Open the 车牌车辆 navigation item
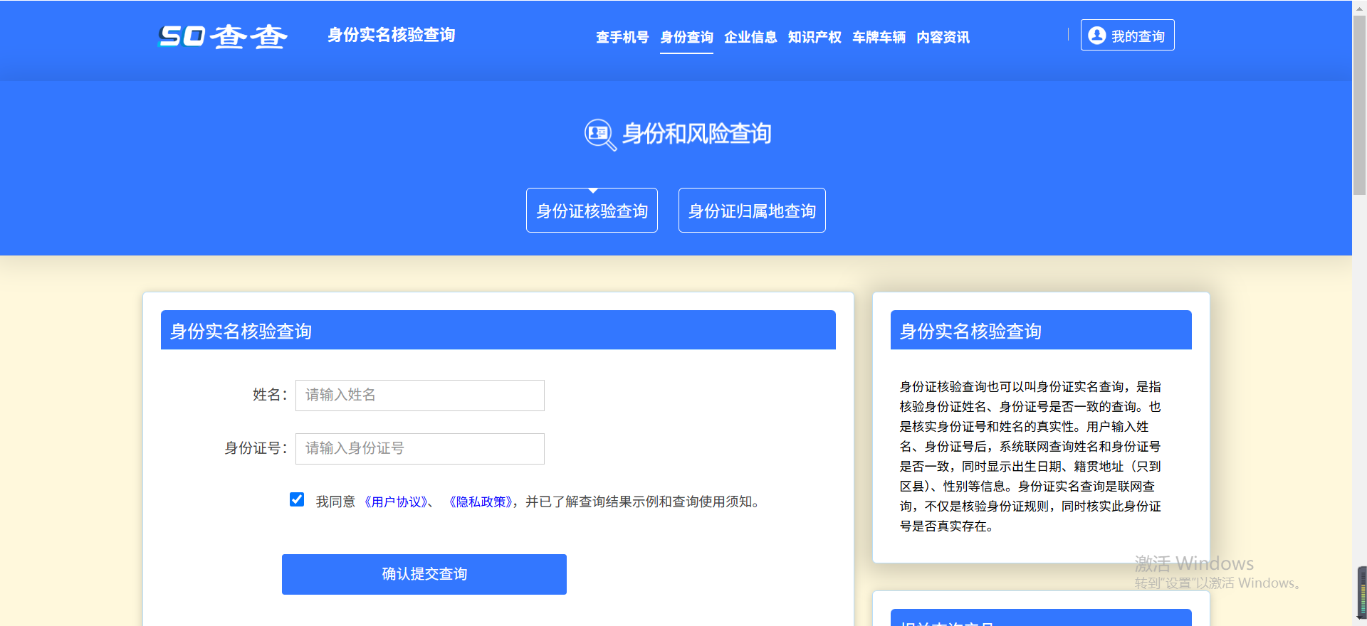Screen dimensions: 1367x626 coord(879,37)
